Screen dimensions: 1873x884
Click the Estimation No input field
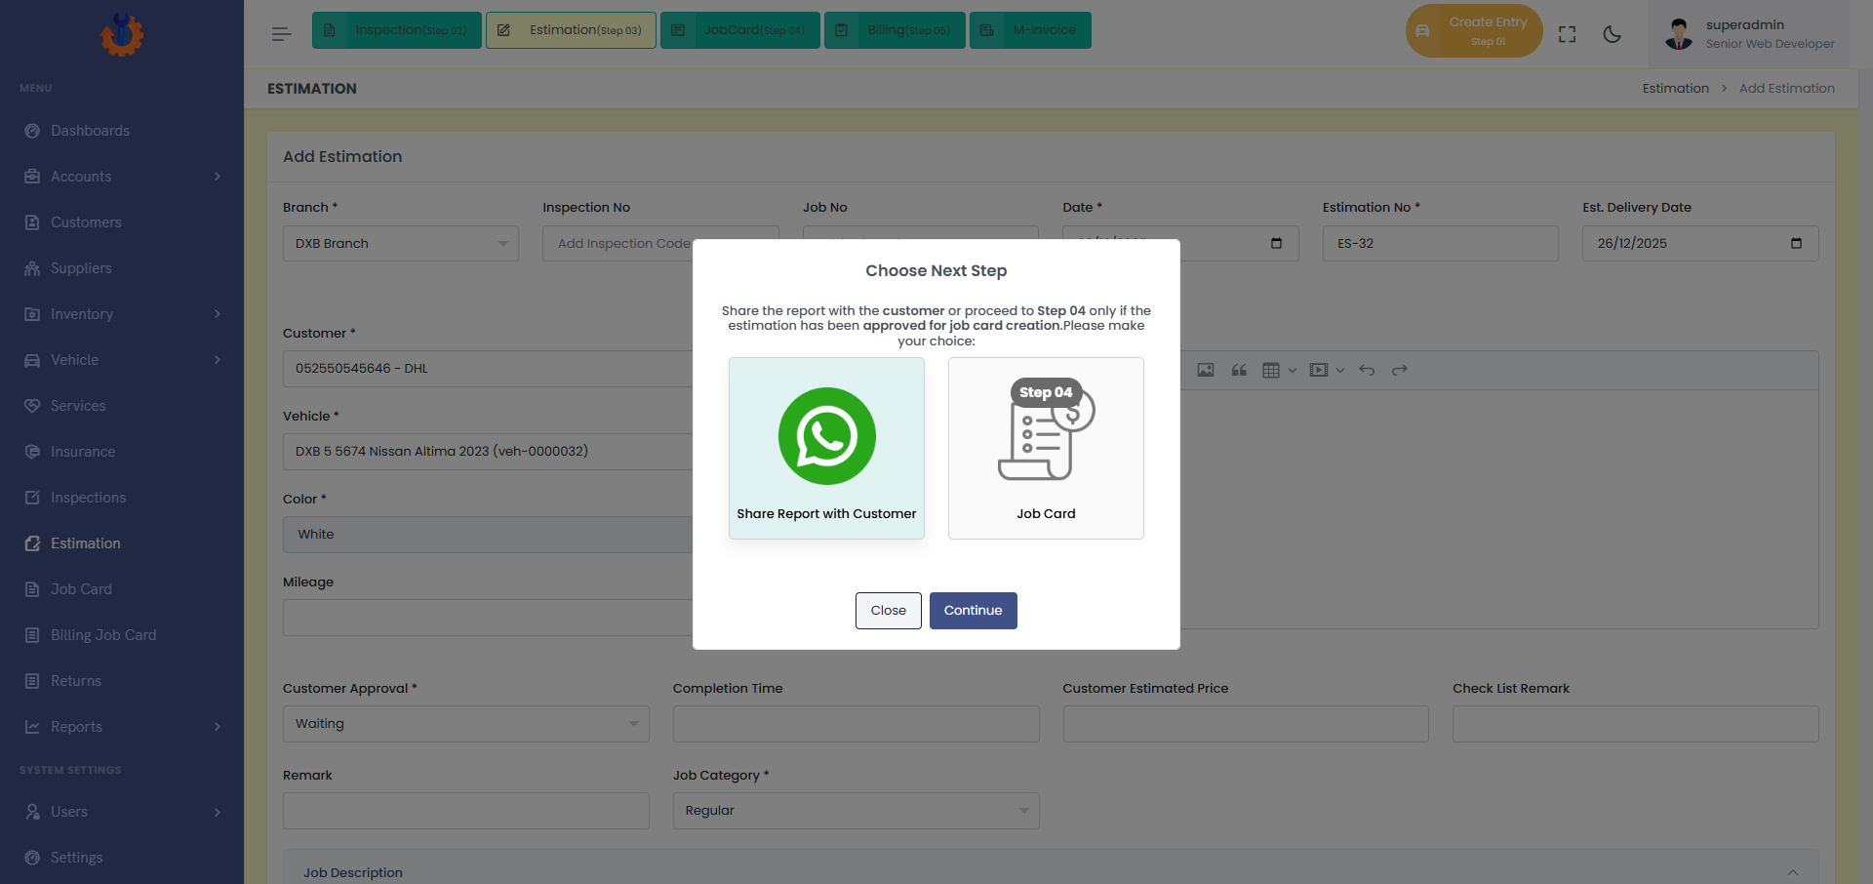tap(1441, 243)
